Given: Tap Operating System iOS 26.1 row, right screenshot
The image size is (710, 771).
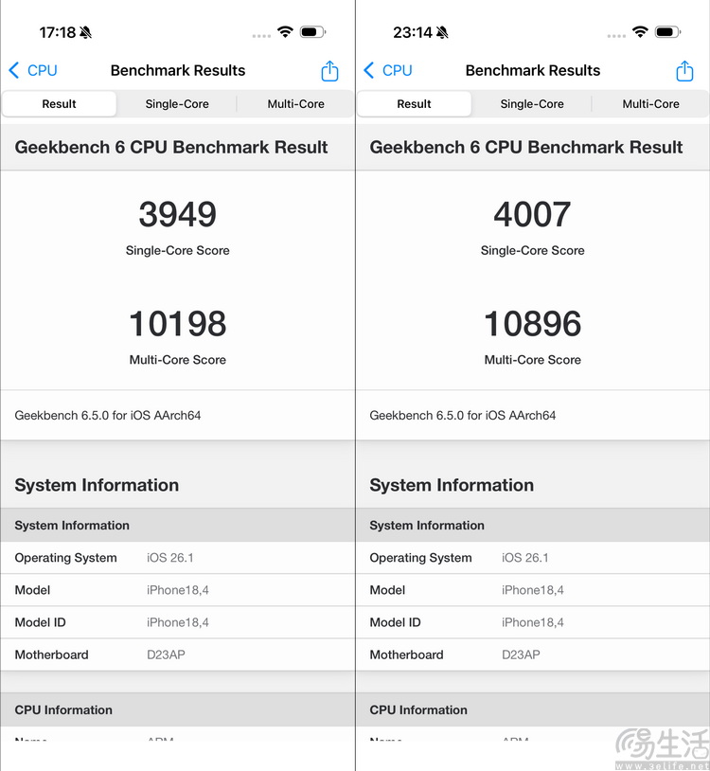Looking at the screenshot, I should pos(532,558).
